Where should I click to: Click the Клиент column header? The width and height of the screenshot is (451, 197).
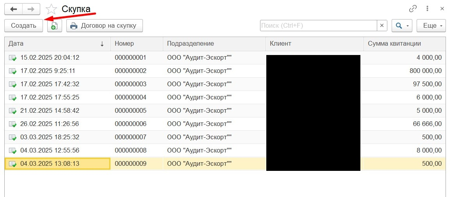pos(315,44)
